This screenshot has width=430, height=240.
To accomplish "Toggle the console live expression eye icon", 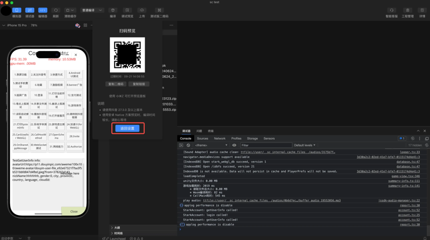I will tap(234, 145).
